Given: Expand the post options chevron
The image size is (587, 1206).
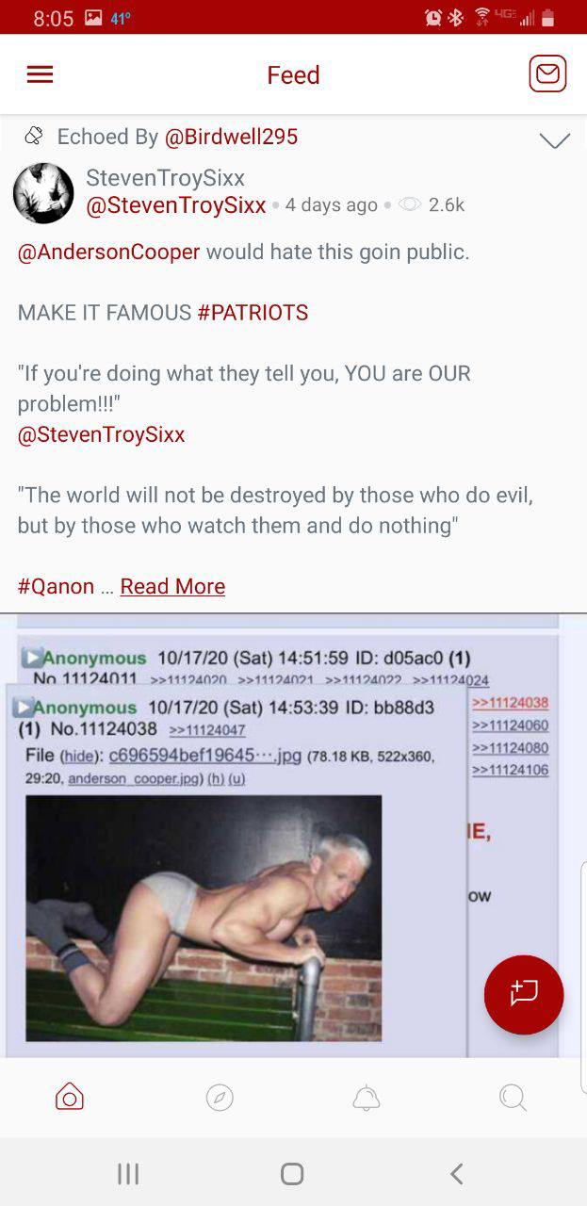Looking at the screenshot, I should click(x=554, y=140).
